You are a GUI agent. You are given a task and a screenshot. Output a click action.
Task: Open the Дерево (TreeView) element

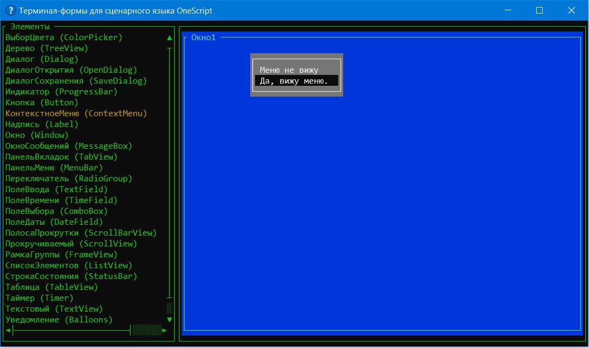pos(46,48)
